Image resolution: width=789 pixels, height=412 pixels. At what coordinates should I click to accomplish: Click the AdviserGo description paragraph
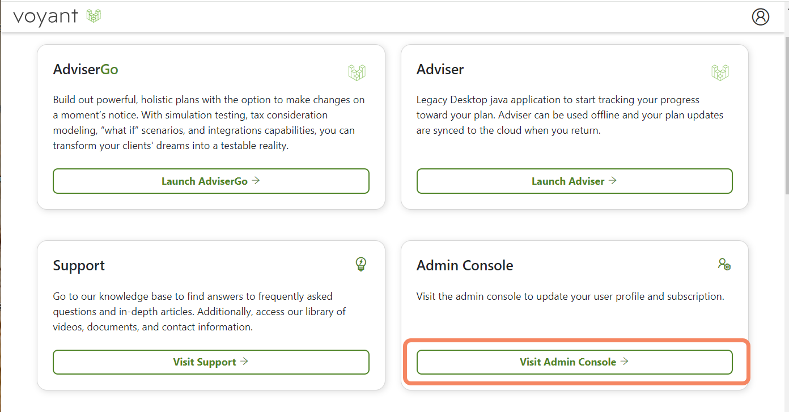209,122
